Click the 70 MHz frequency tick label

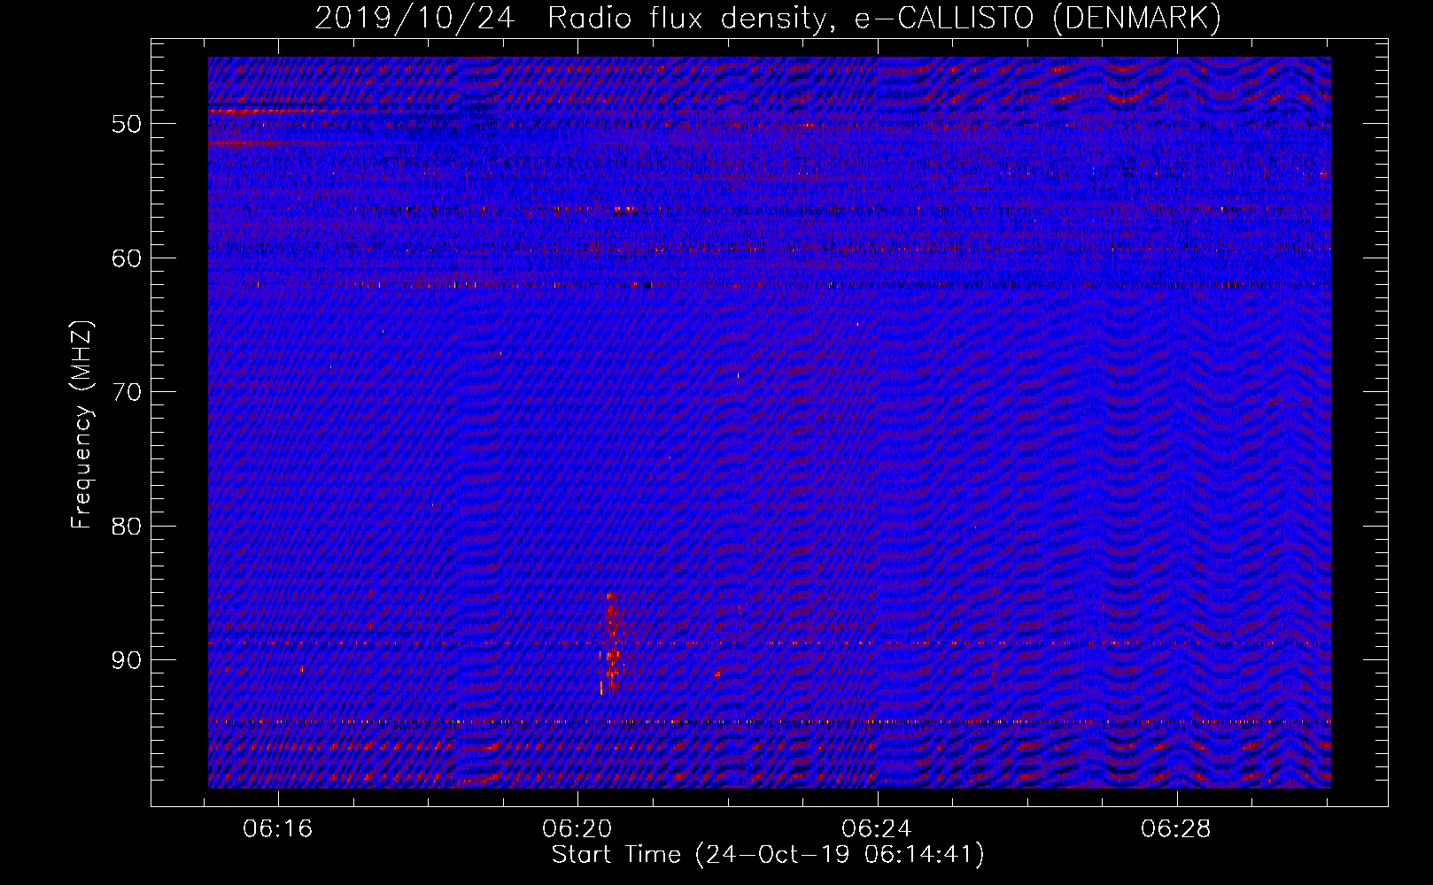(x=127, y=392)
